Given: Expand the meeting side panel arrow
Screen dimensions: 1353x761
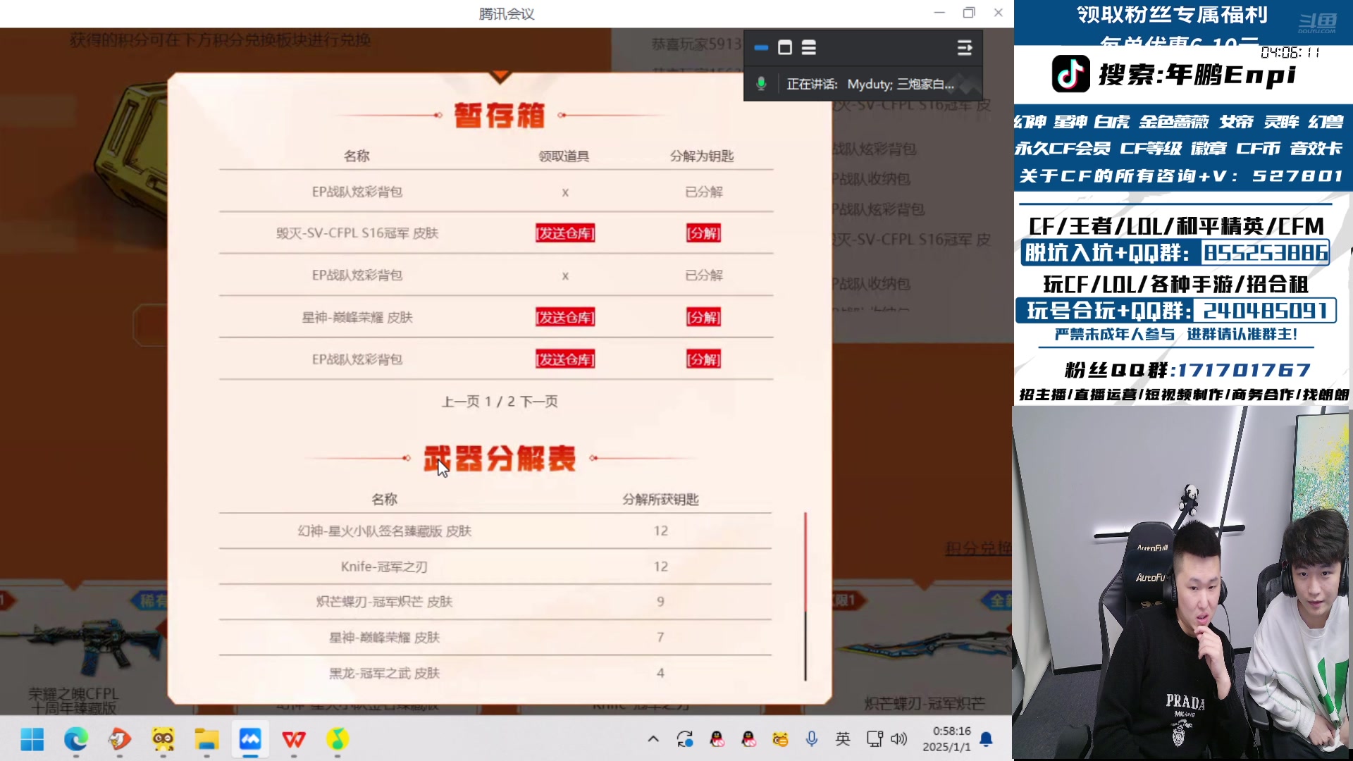Looking at the screenshot, I should pos(964,48).
